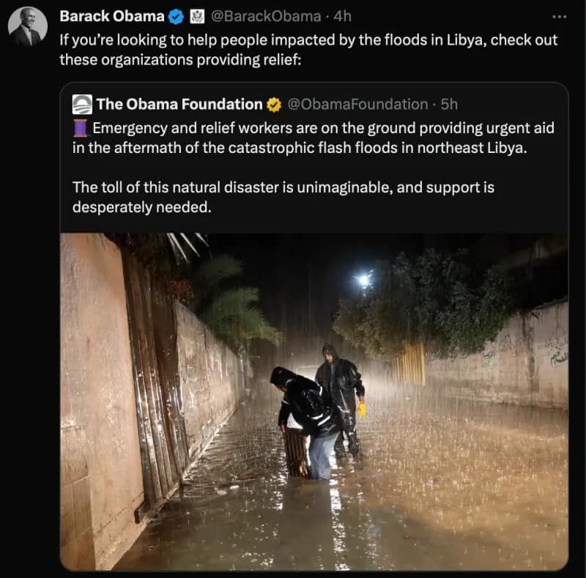Click the @ObamaFoundation handle
This screenshot has height=578, width=586.
pos(359,104)
